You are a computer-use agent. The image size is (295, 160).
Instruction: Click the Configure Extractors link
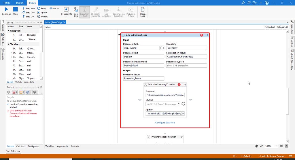pyautogui.click(x=165, y=123)
